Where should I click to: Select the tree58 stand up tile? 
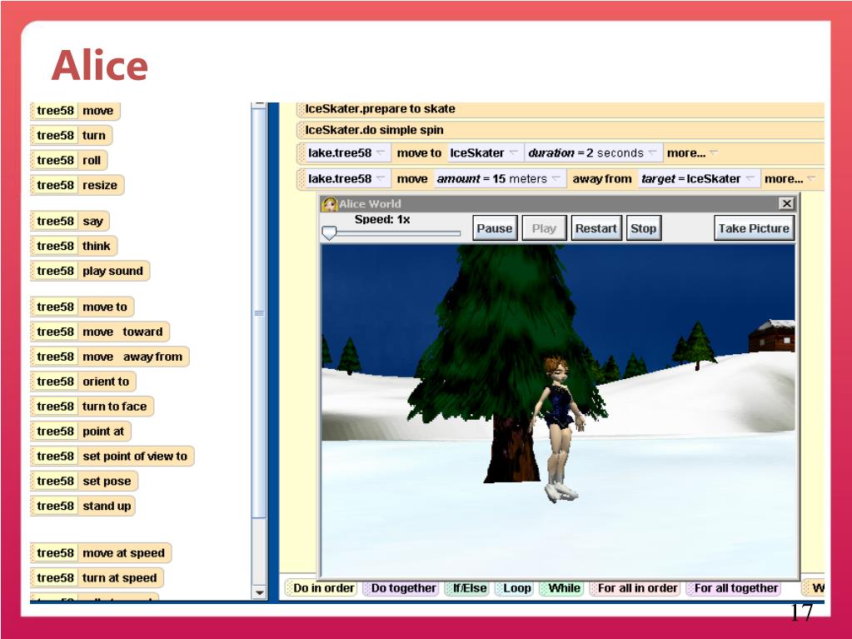pyautogui.click(x=82, y=507)
